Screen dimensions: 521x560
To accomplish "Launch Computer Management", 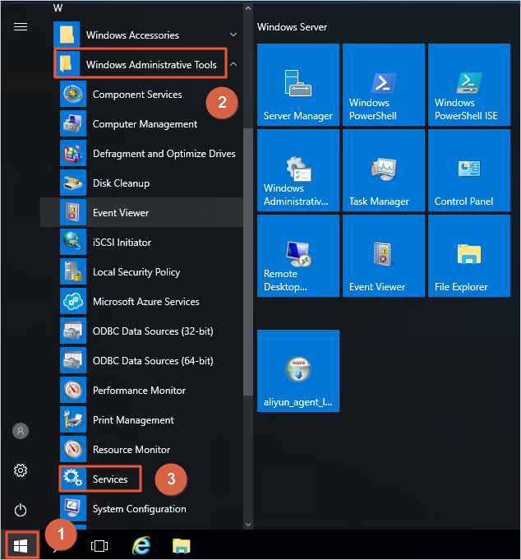I will point(141,124).
